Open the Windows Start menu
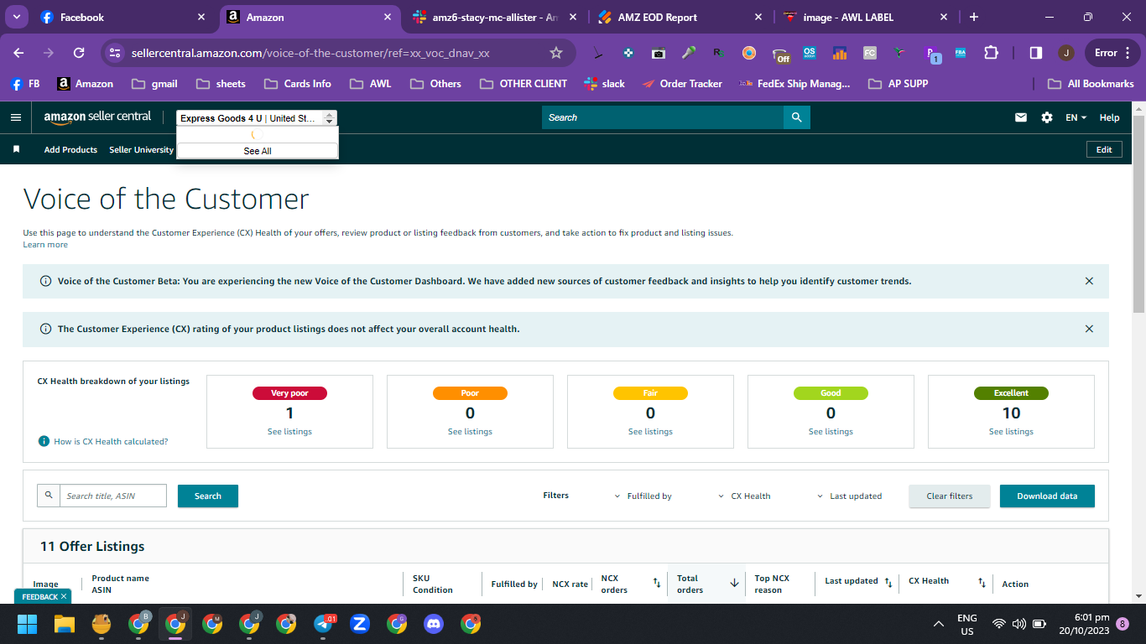This screenshot has height=644, width=1146. [x=27, y=624]
